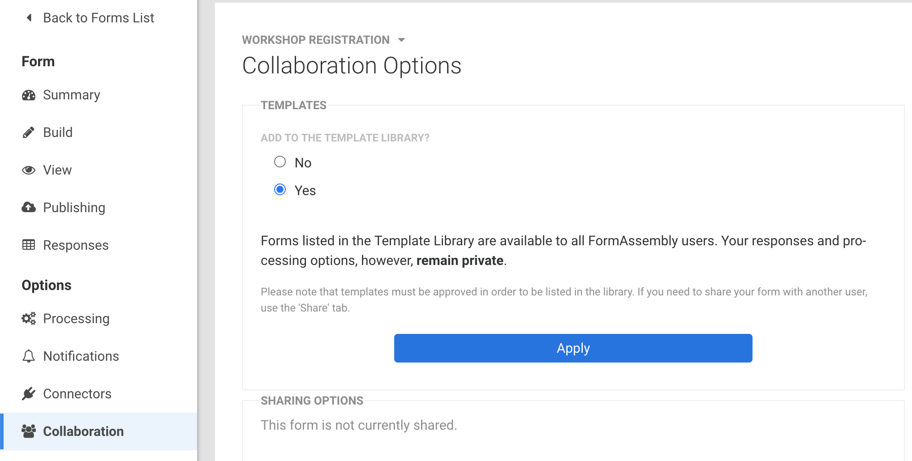
Task: Click the Collaboration users group icon
Action: pyautogui.click(x=29, y=431)
